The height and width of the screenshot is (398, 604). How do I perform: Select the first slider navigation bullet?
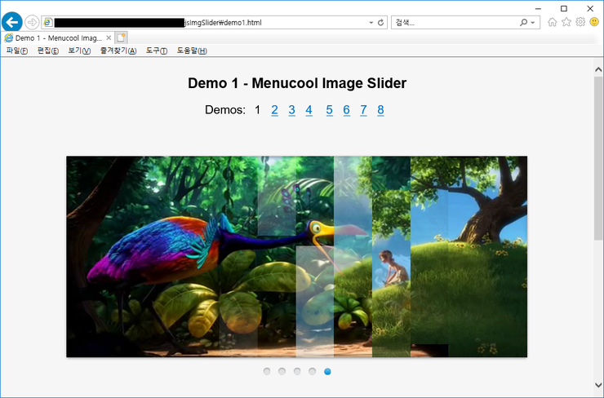click(267, 372)
